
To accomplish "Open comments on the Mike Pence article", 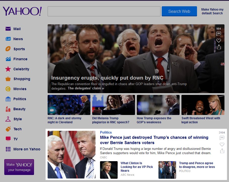I will [222, 138].
